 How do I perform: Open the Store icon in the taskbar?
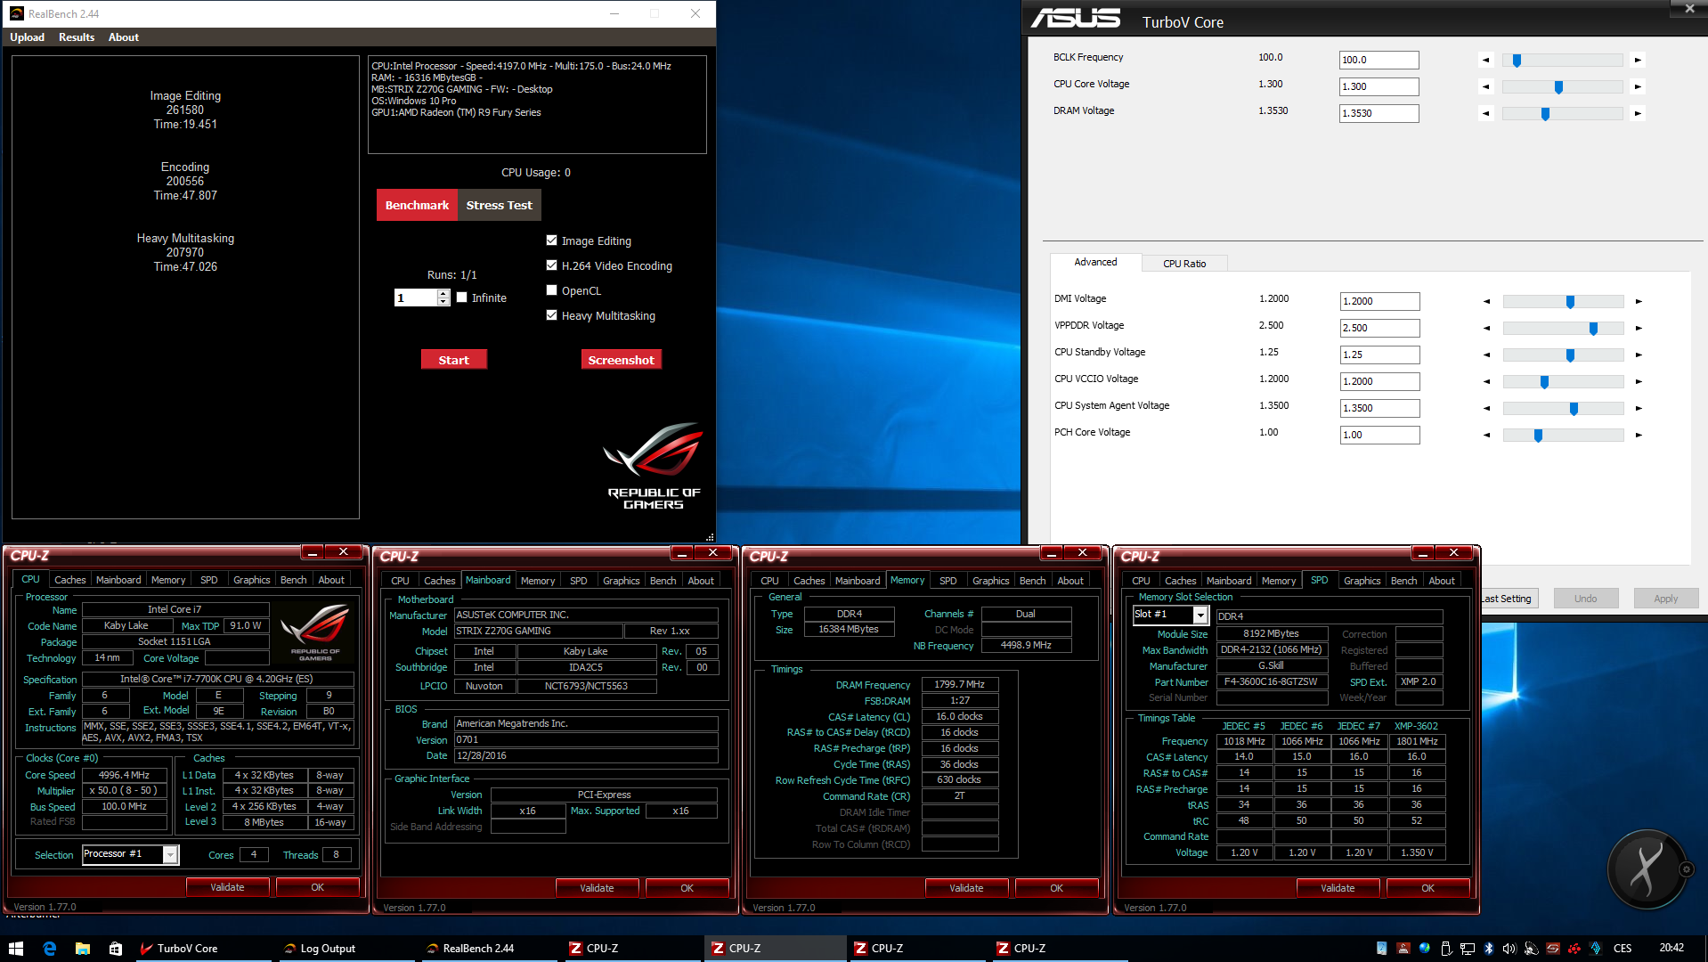pos(115,948)
